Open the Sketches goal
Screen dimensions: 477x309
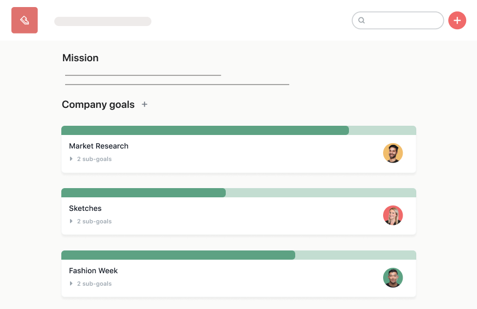point(85,208)
